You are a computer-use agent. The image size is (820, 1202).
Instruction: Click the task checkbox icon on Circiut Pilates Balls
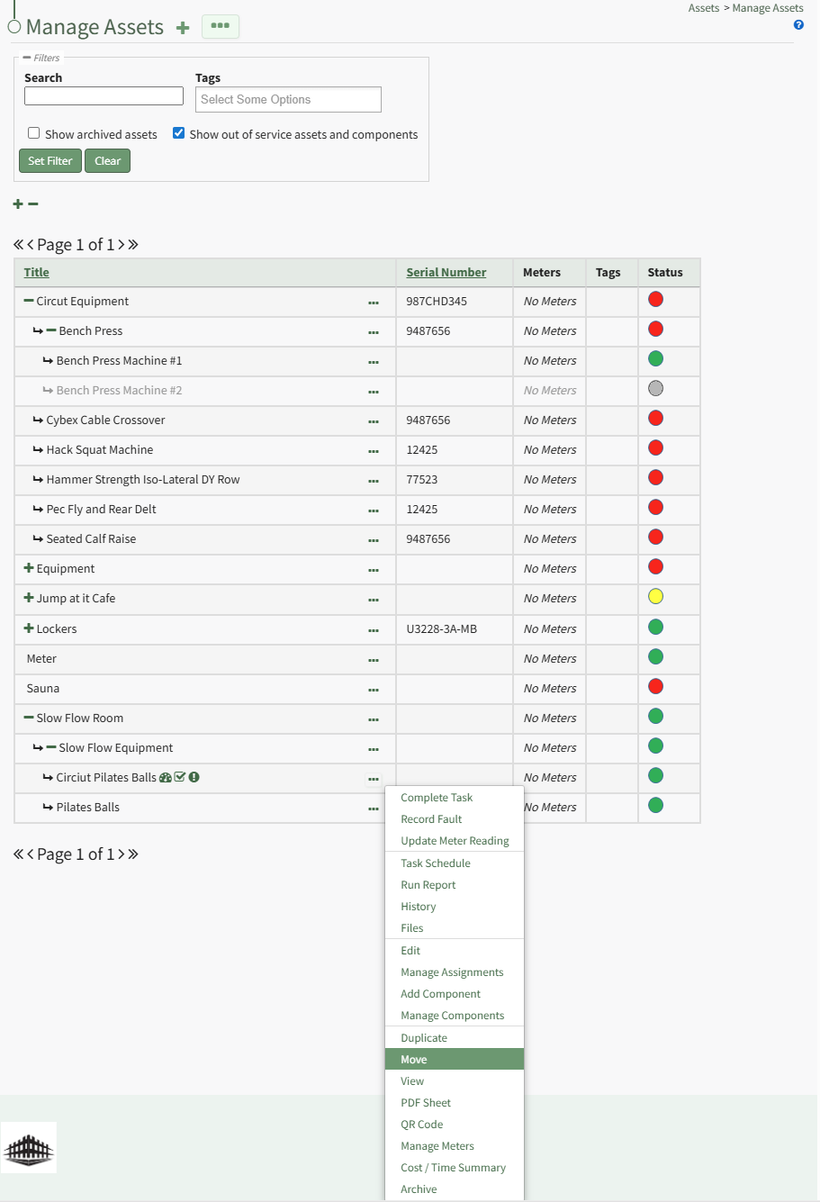pyautogui.click(x=180, y=777)
